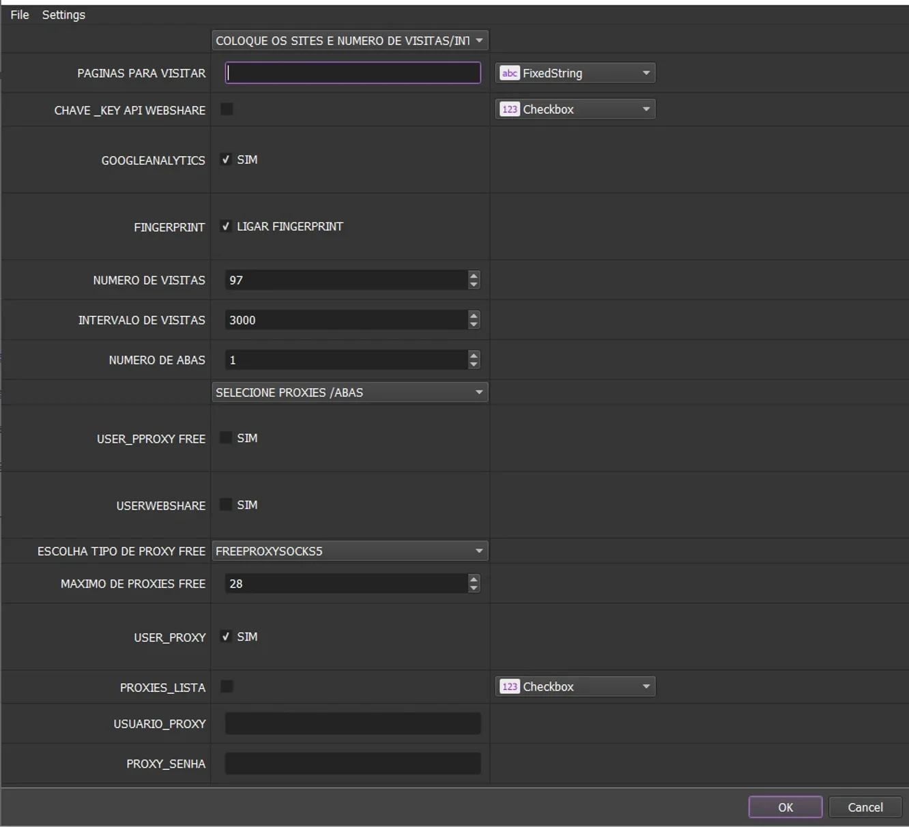Expand the COLOQUE OS SITES dropdown
909x827 pixels.
coord(350,40)
